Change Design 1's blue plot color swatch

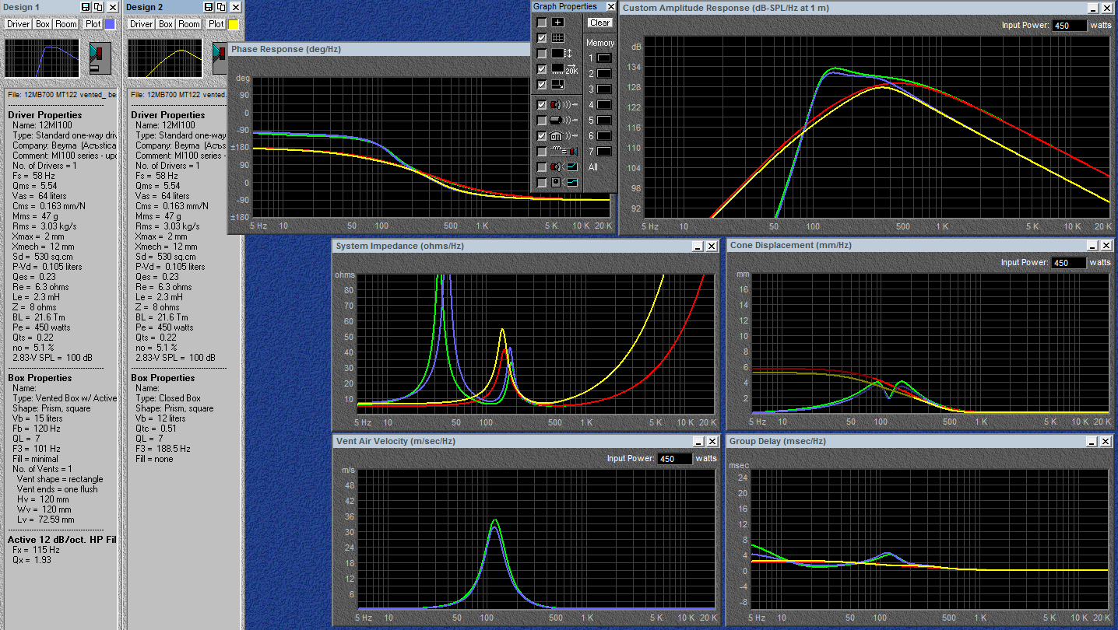[x=110, y=24]
